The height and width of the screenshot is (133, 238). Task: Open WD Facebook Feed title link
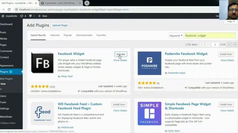pos(80,106)
